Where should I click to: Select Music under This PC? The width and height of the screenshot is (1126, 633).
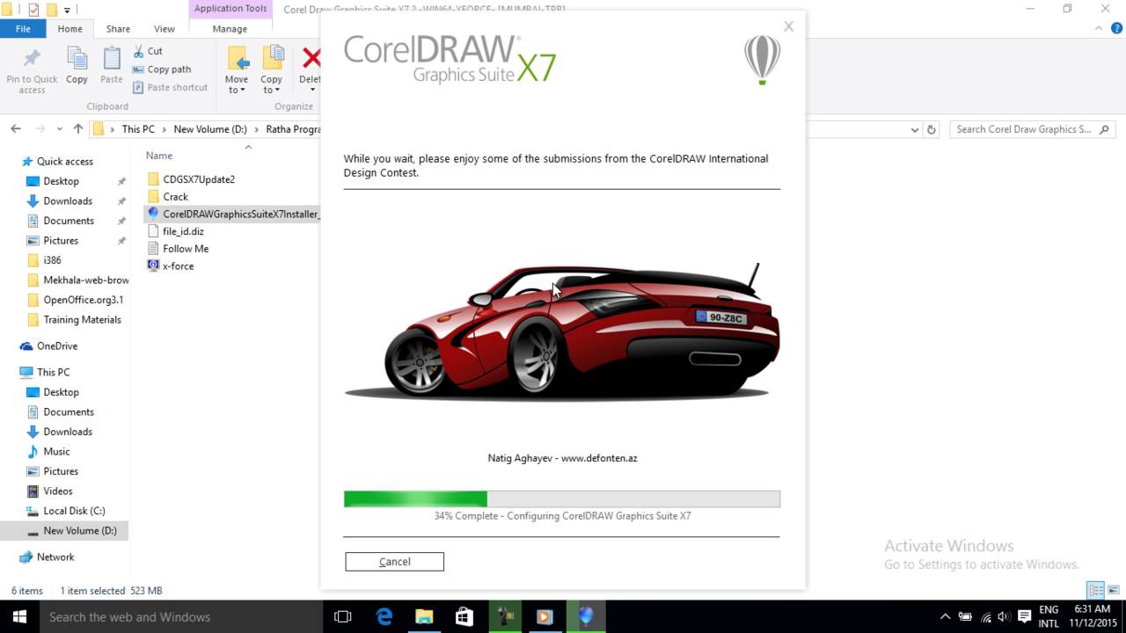[56, 452]
